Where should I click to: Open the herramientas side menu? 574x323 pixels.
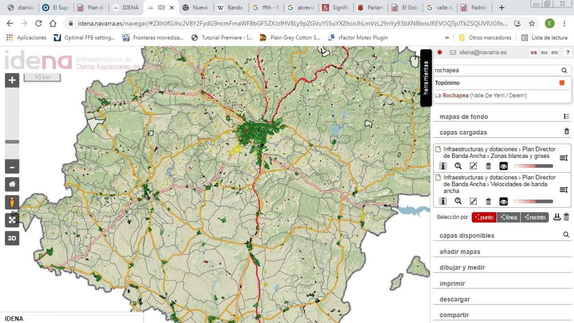426,75
